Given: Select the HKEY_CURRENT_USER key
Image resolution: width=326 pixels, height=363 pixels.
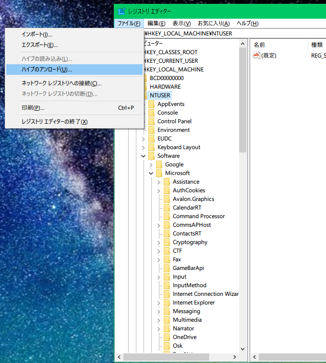Looking at the screenshot, I should (171, 61).
